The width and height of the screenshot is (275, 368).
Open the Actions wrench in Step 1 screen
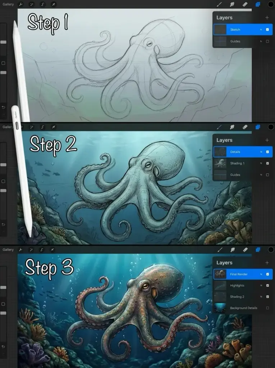(x=20, y=4)
